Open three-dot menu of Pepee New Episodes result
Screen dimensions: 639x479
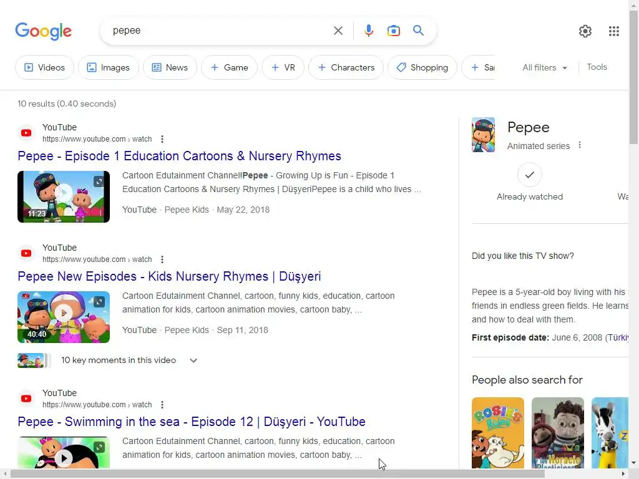click(162, 259)
